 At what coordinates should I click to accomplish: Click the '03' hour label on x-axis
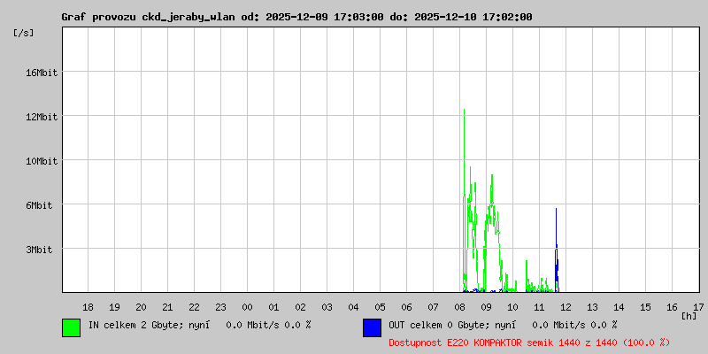pos(327,307)
